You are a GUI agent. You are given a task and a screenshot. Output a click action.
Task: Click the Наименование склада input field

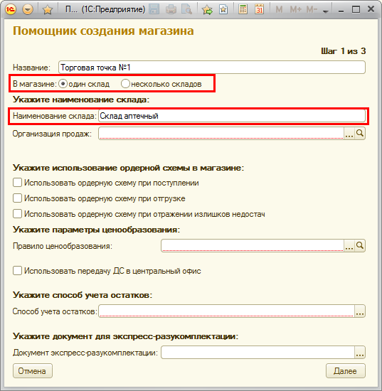click(x=232, y=116)
